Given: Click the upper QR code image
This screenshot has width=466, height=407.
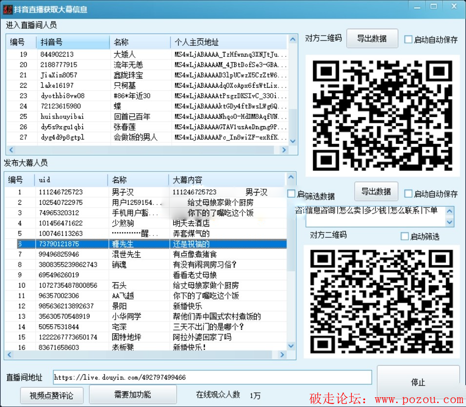Looking at the screenshot, I should (x=383, y=116).
